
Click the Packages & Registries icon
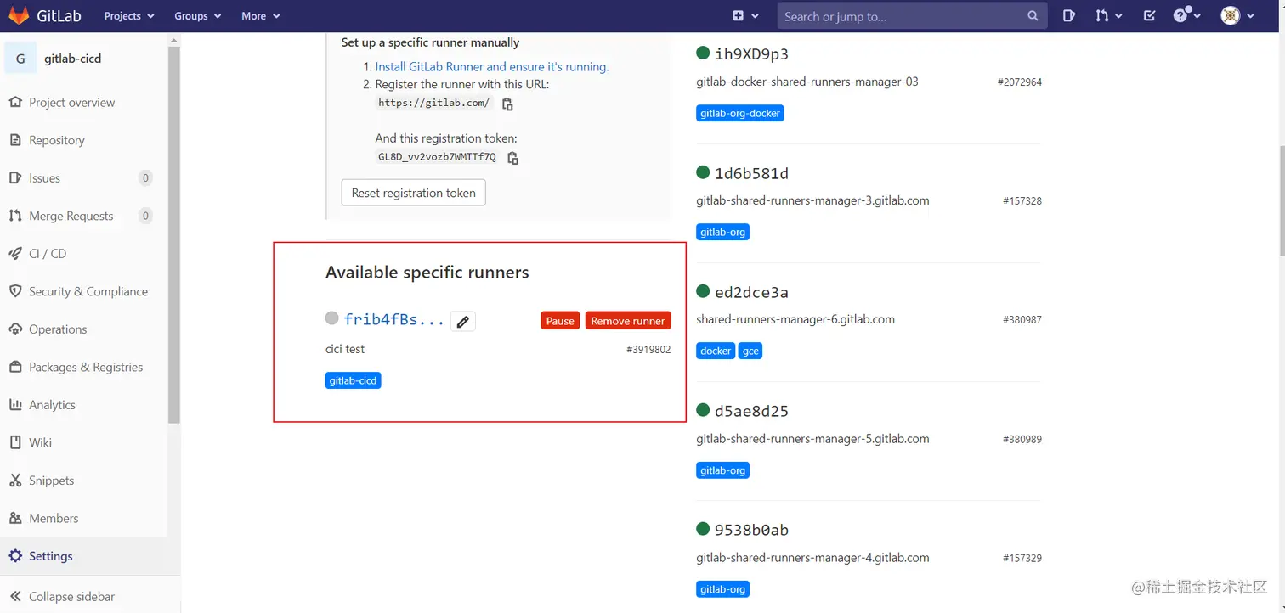tap(14, 367)
